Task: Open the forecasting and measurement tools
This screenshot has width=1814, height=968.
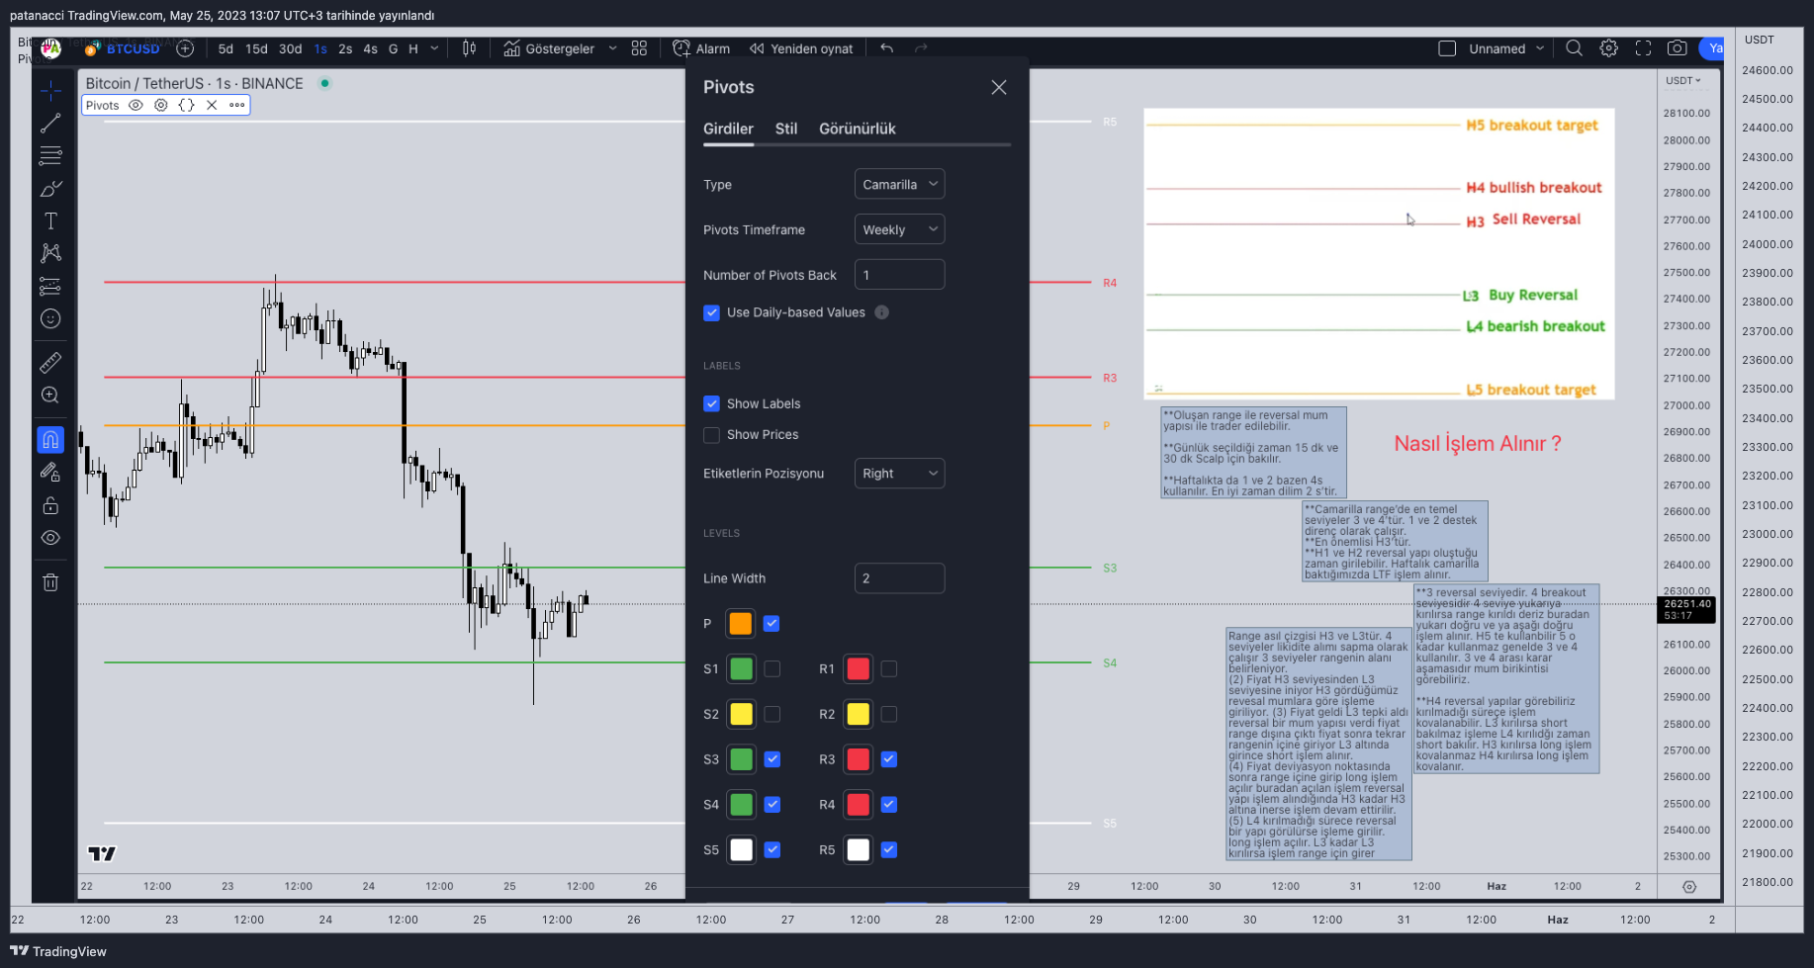Action: click(50, 287)
